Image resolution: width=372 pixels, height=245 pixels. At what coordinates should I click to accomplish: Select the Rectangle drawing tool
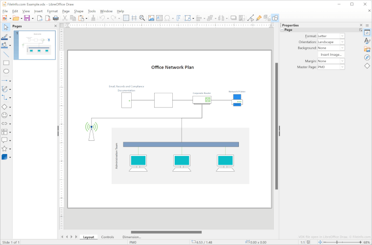click(x=6, y=63)
